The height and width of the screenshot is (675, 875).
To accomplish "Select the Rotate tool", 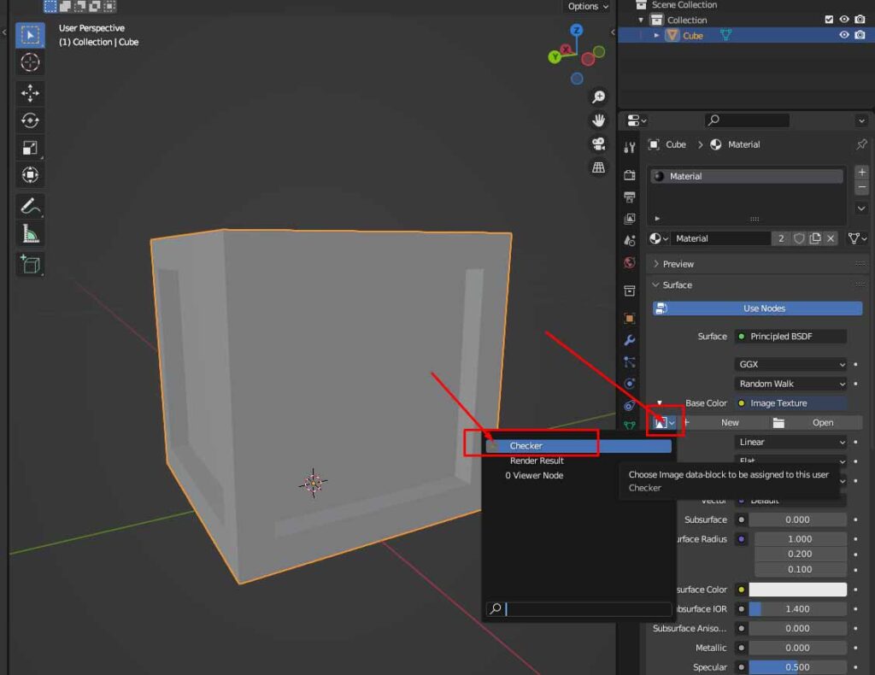I will pyautogui.click(x=30, y=120).
